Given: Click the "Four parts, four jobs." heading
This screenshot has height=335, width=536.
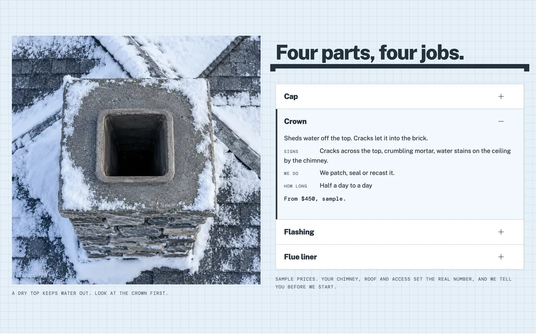Looking at the screenshot, I should 370,52.
